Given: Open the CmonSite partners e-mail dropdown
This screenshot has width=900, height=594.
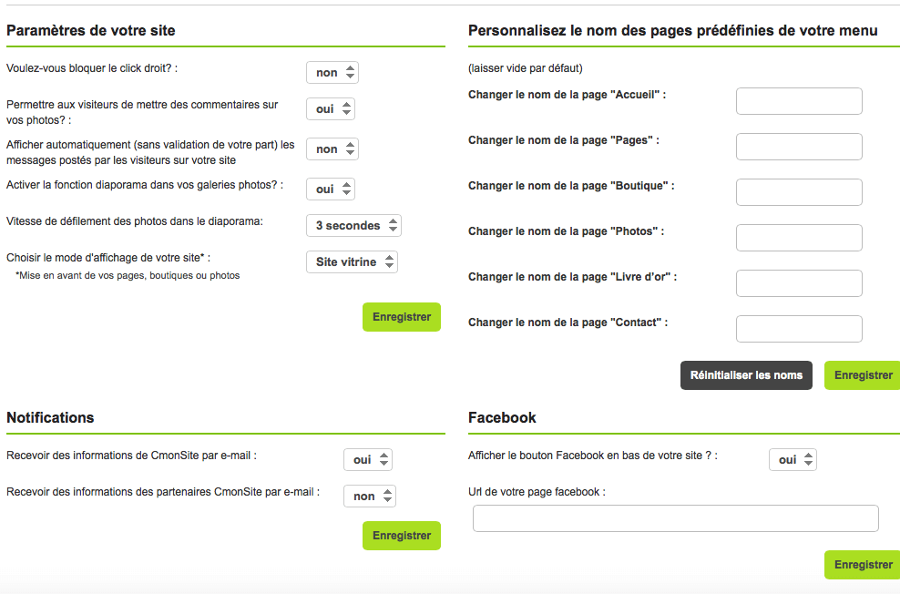Looking at the screenshot, I should tap(369, 497).
